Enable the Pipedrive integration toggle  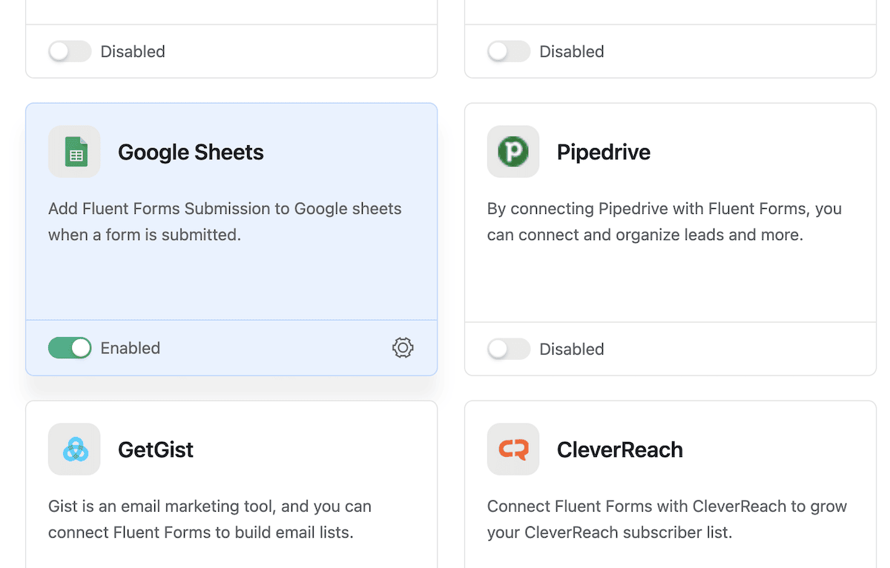(509, 349)
